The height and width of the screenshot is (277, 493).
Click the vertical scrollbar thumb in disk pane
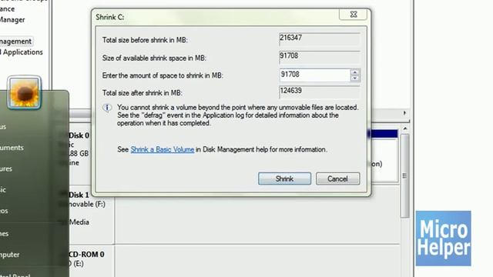click(404, 175)
